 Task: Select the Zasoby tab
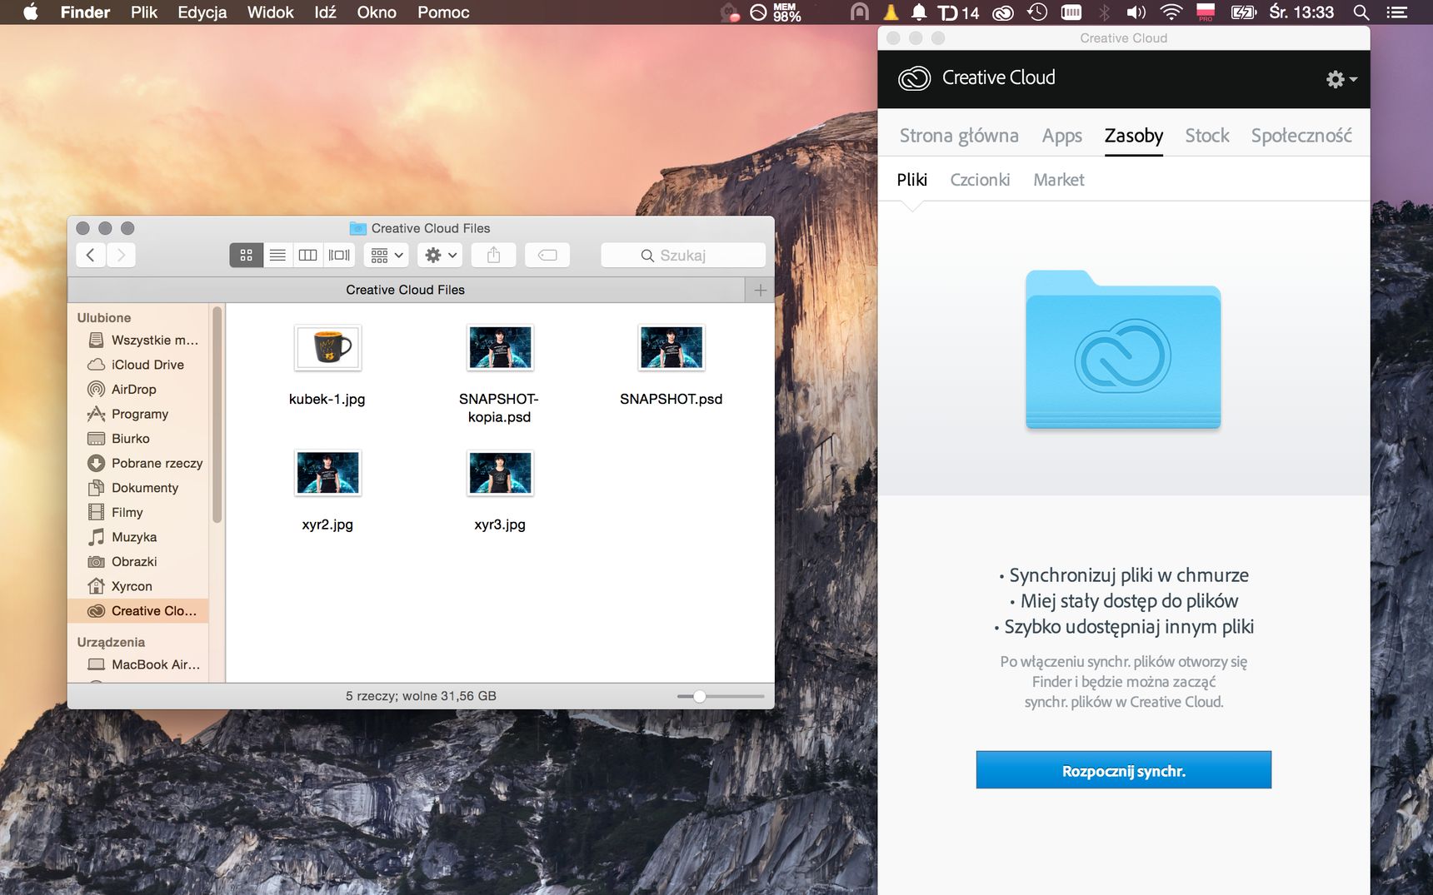(x=1133, y=136)
